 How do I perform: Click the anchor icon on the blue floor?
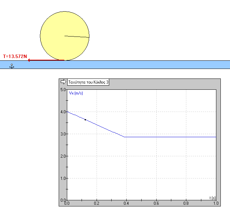click(x=12, y=66)
